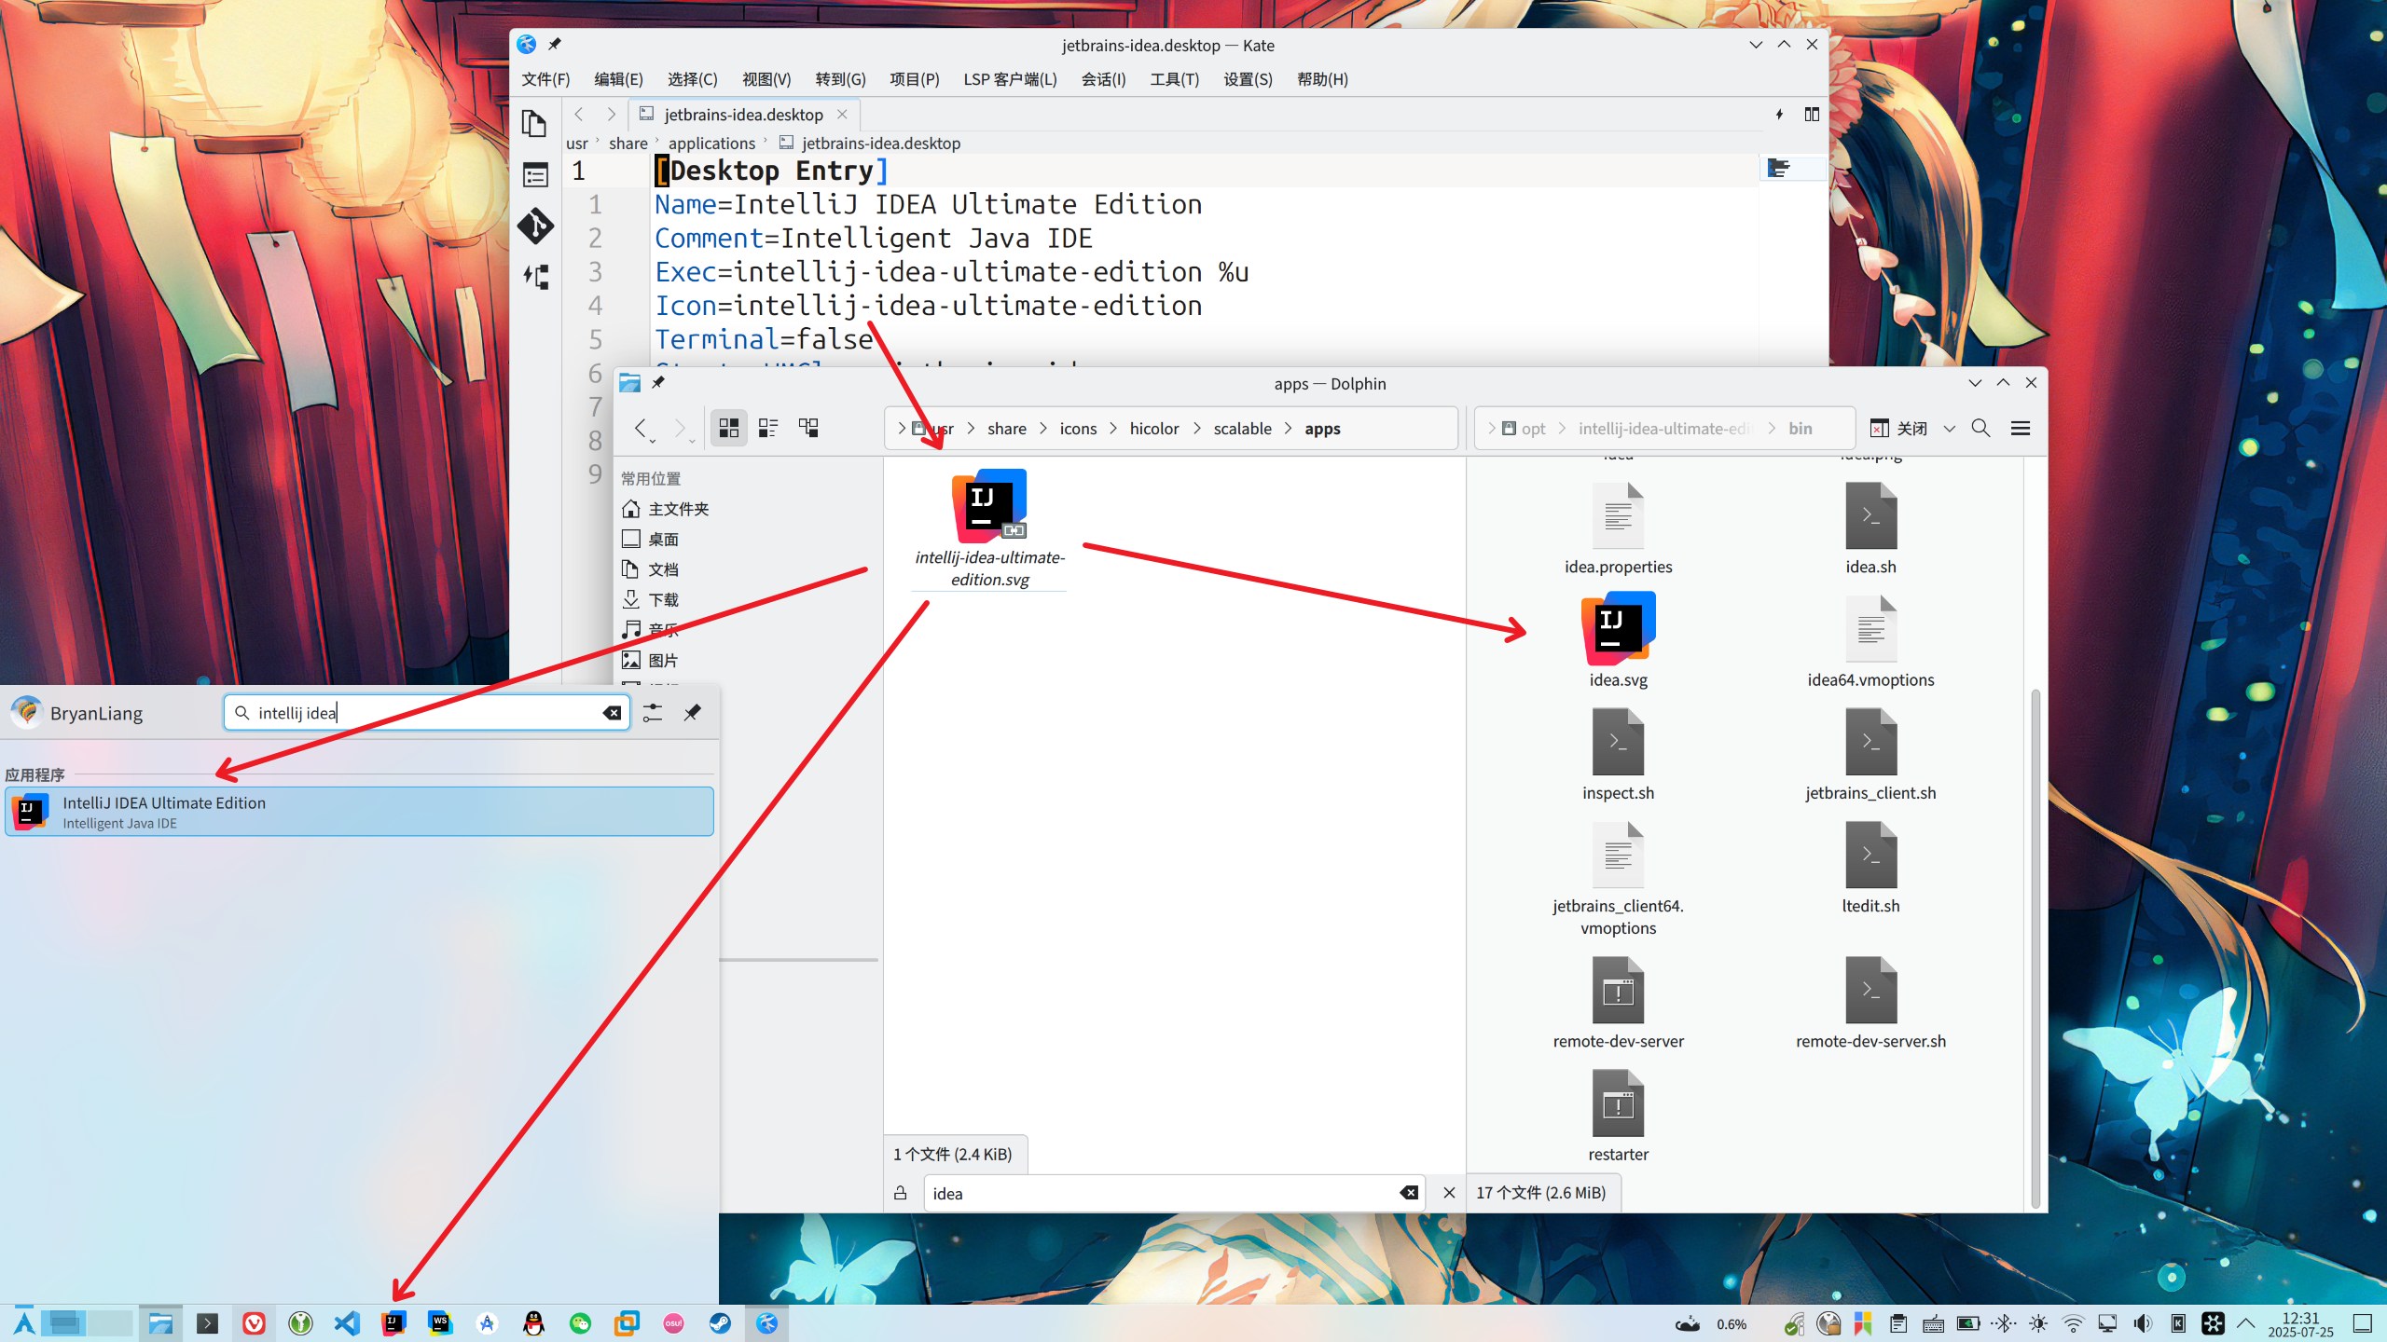Viewport: 2387px width, 1342px height.
Task: Expand dropdown arrow next to 关闭 button
Action: [x=1949, y=429]
